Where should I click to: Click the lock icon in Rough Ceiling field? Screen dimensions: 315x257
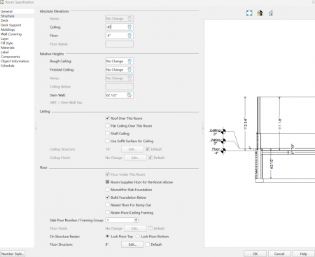[x=129, y=61]
